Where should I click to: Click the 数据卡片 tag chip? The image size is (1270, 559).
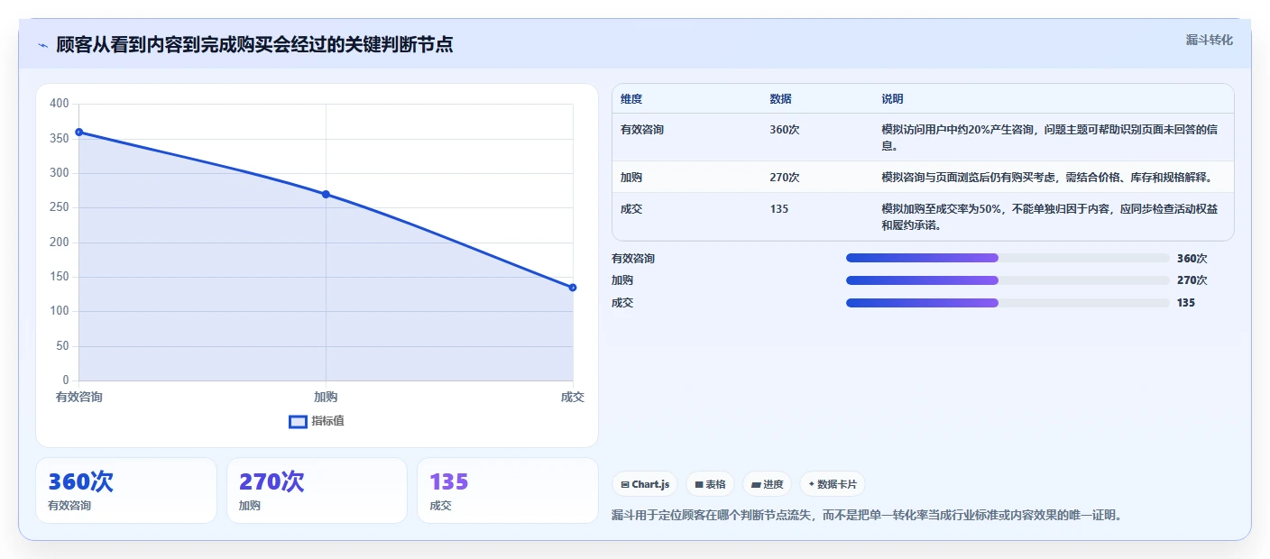[x=832, y=484]
